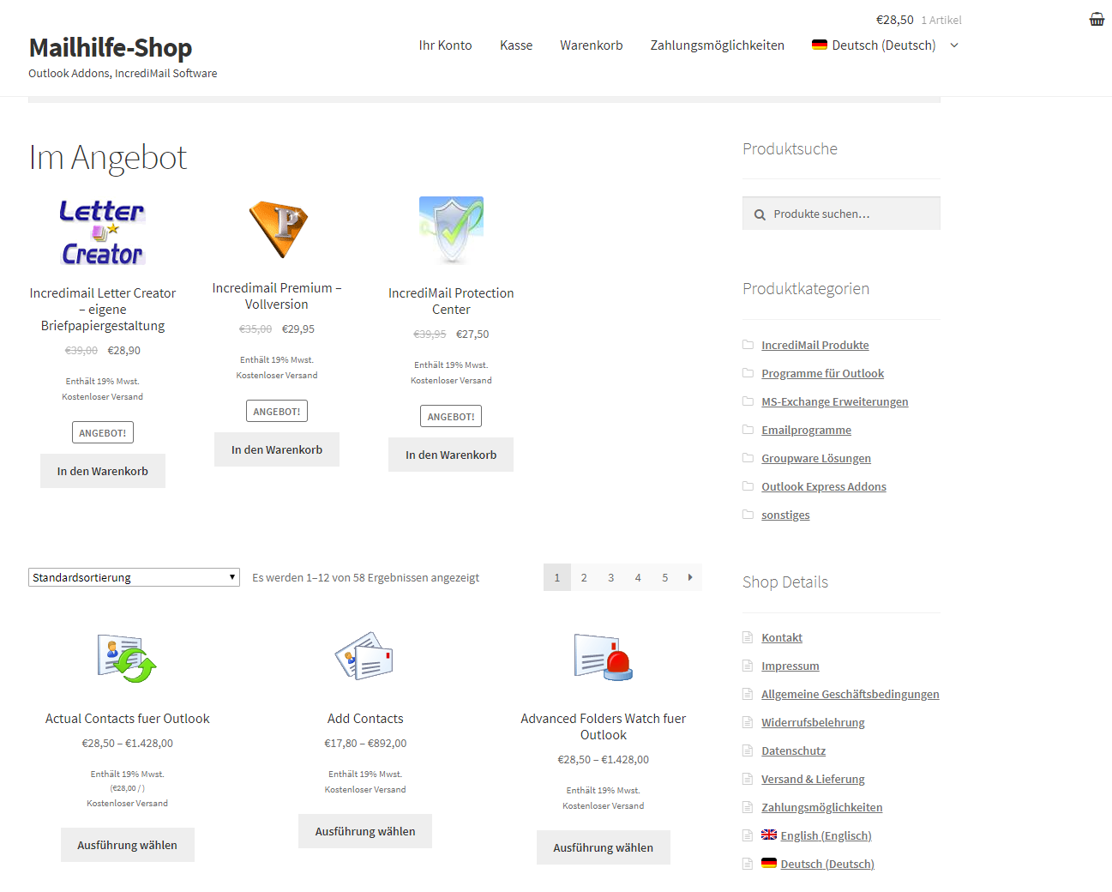Go to next results page arrow
Screen dimensions: 1112x892
690,577
